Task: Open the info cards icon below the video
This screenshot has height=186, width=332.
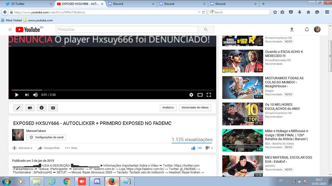Action: (x=41, y=108)
